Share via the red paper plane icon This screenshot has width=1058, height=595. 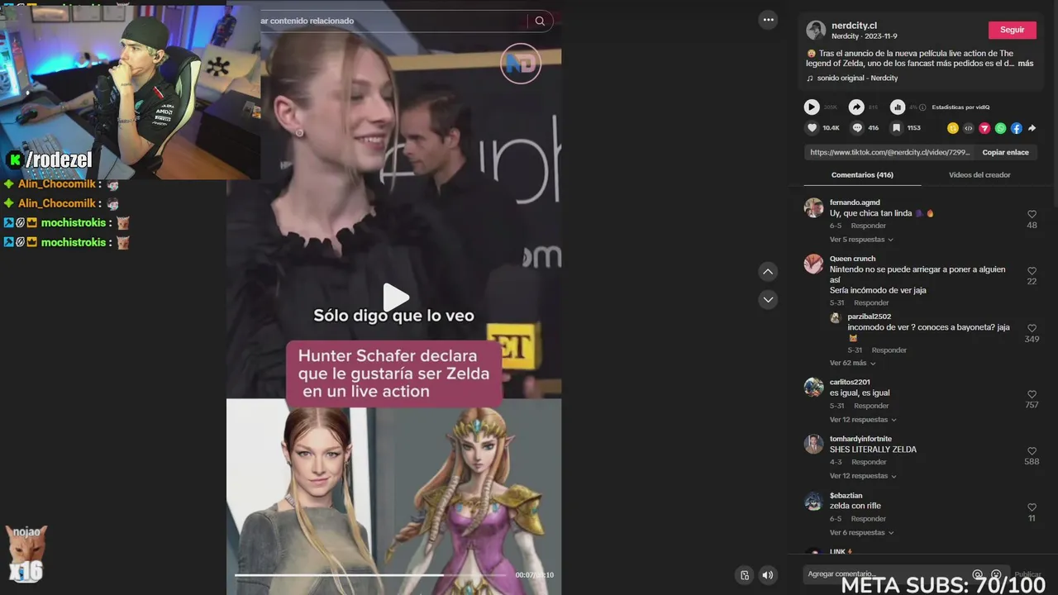click(x=984, y=128)
